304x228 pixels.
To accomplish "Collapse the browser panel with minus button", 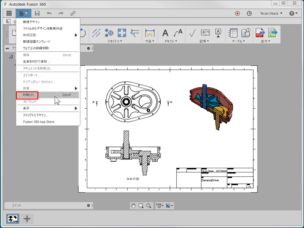I will (88, 48).
